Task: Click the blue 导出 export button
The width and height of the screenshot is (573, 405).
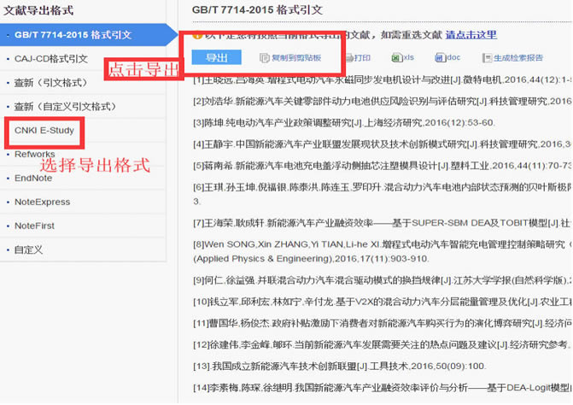Action: tap(216, 57)
